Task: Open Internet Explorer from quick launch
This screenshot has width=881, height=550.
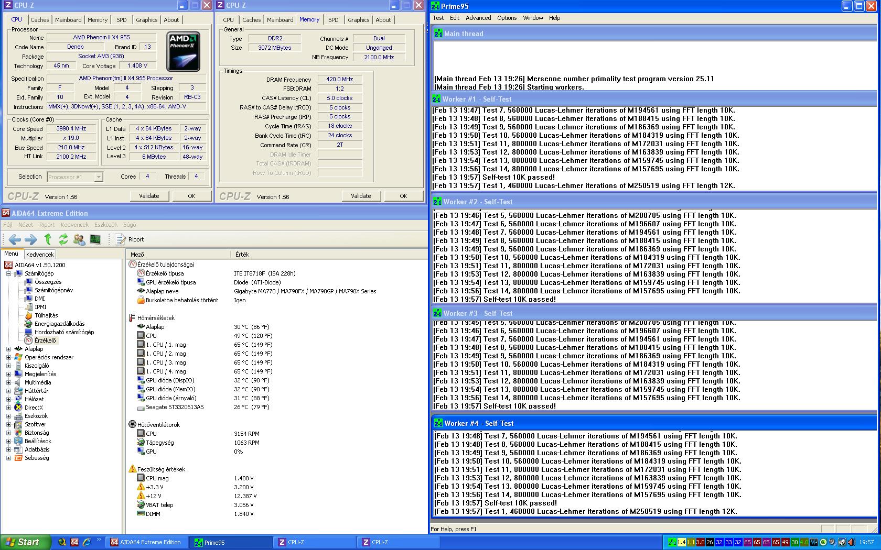Action: (87, 542)
